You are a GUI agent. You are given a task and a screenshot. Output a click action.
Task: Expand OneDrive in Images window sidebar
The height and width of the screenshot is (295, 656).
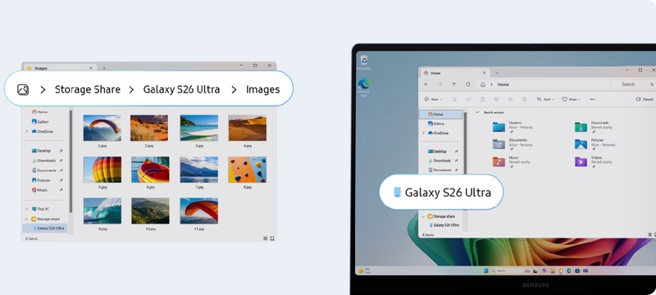coord(27,131)
